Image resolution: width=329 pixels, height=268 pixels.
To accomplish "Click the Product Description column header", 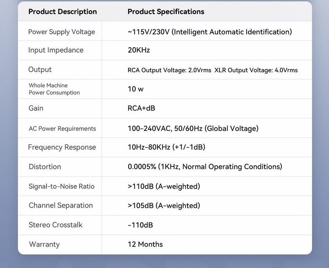I will [63, 12].
